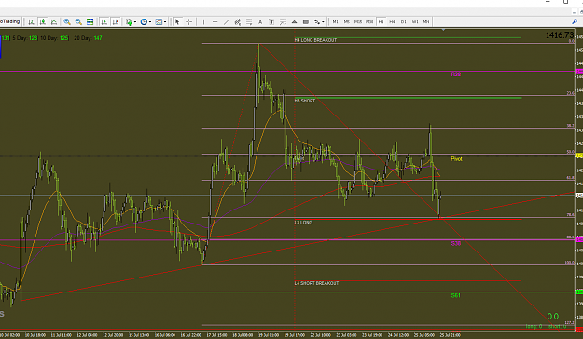Open periods clock icon
583x339 pixels.
[144, 22]
